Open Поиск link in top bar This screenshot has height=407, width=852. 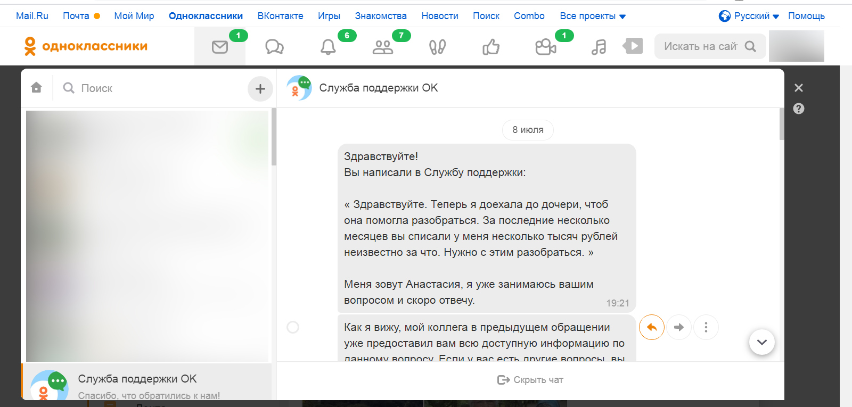tap(486, 16)
